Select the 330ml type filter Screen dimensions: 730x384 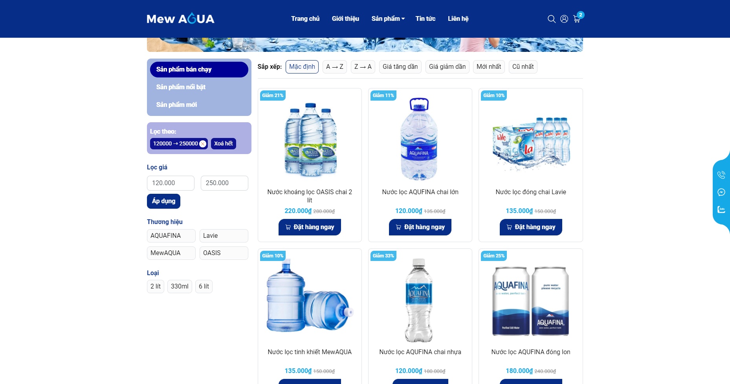coord(180,287)
